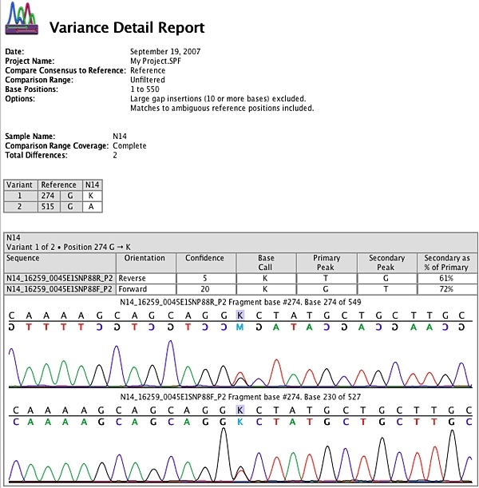Click the 'N14' column header in summary table
Viewport: 479px width, 488px height.
93,184
